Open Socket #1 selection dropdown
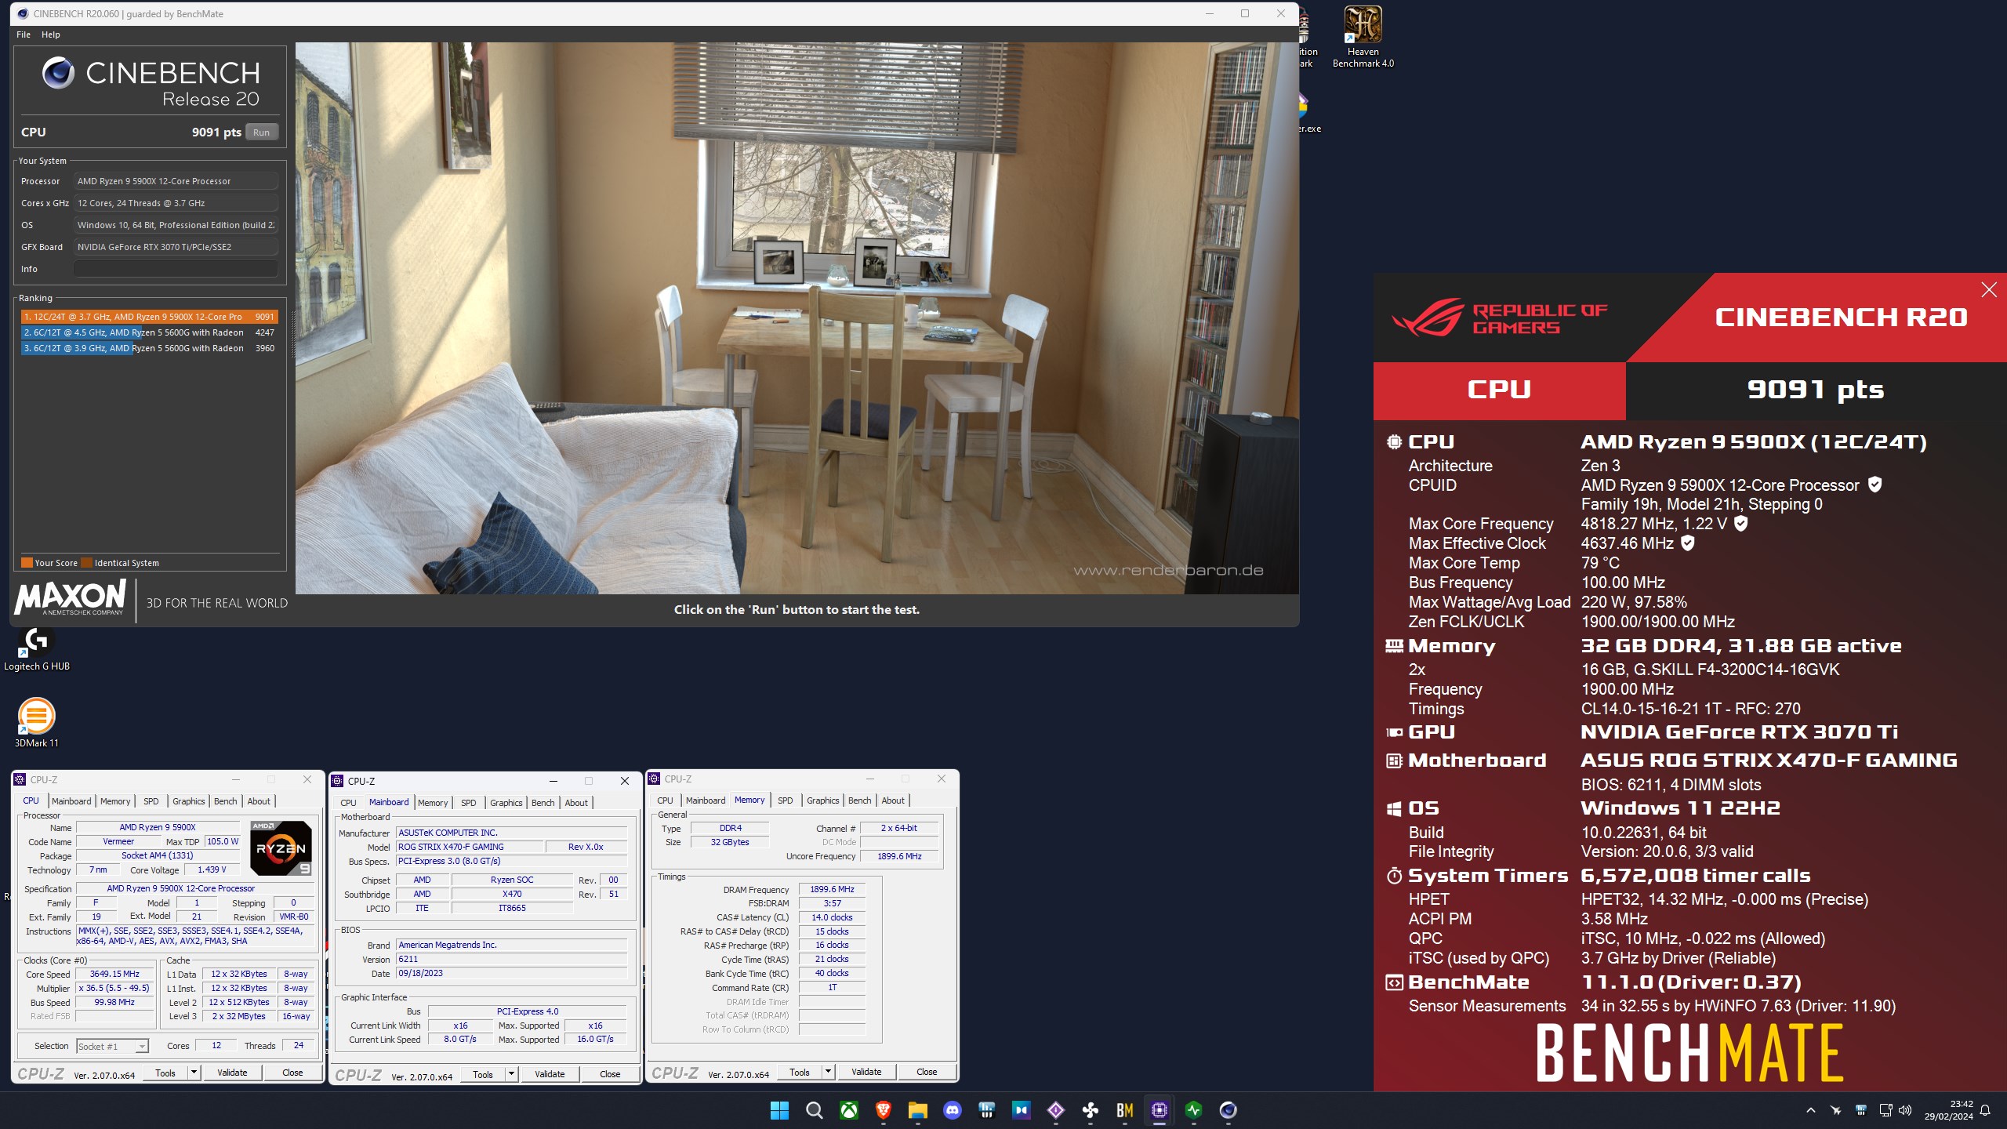The height and width of the screenshot is (1129, 2007). (x=113, y=1046)
